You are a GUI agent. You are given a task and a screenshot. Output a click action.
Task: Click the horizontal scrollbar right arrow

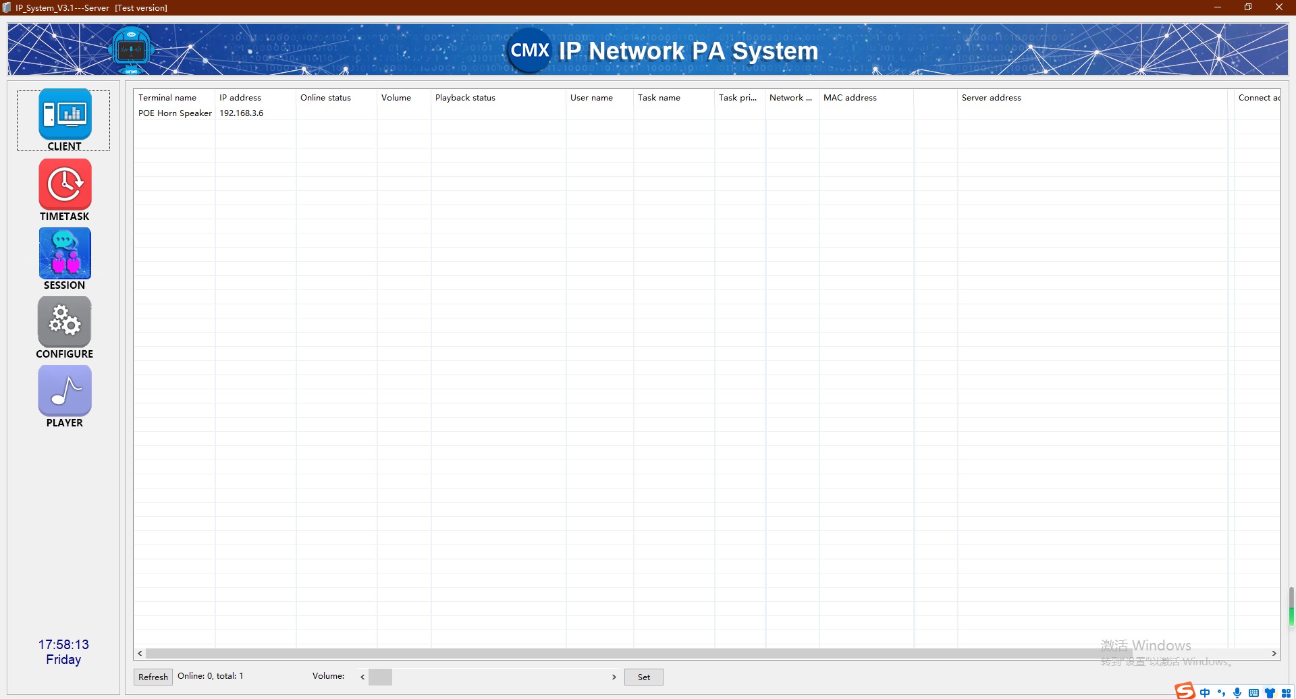(x=1275, y=653)
